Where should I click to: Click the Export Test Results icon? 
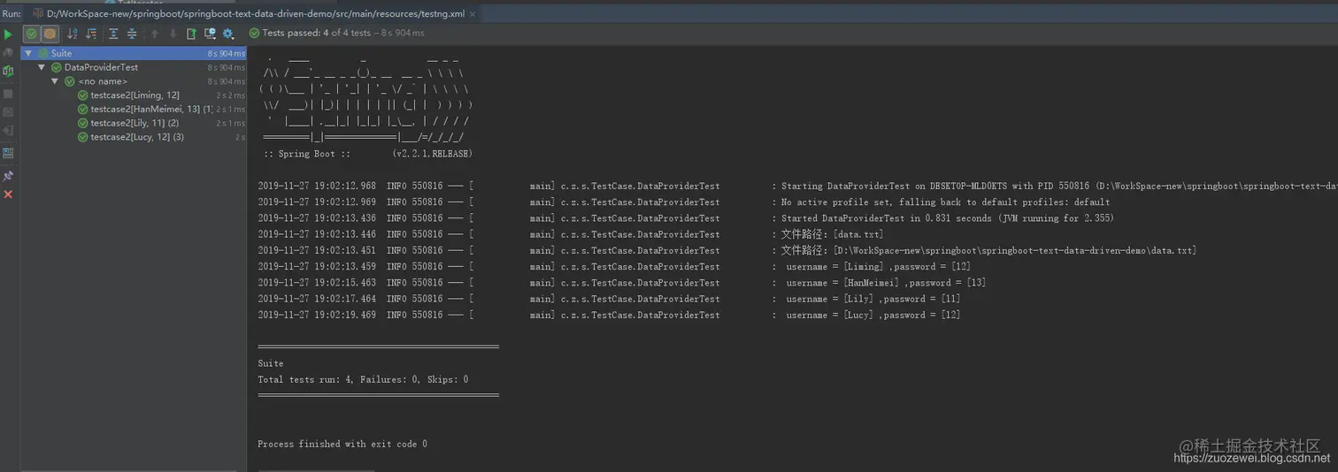pos(191,34)
